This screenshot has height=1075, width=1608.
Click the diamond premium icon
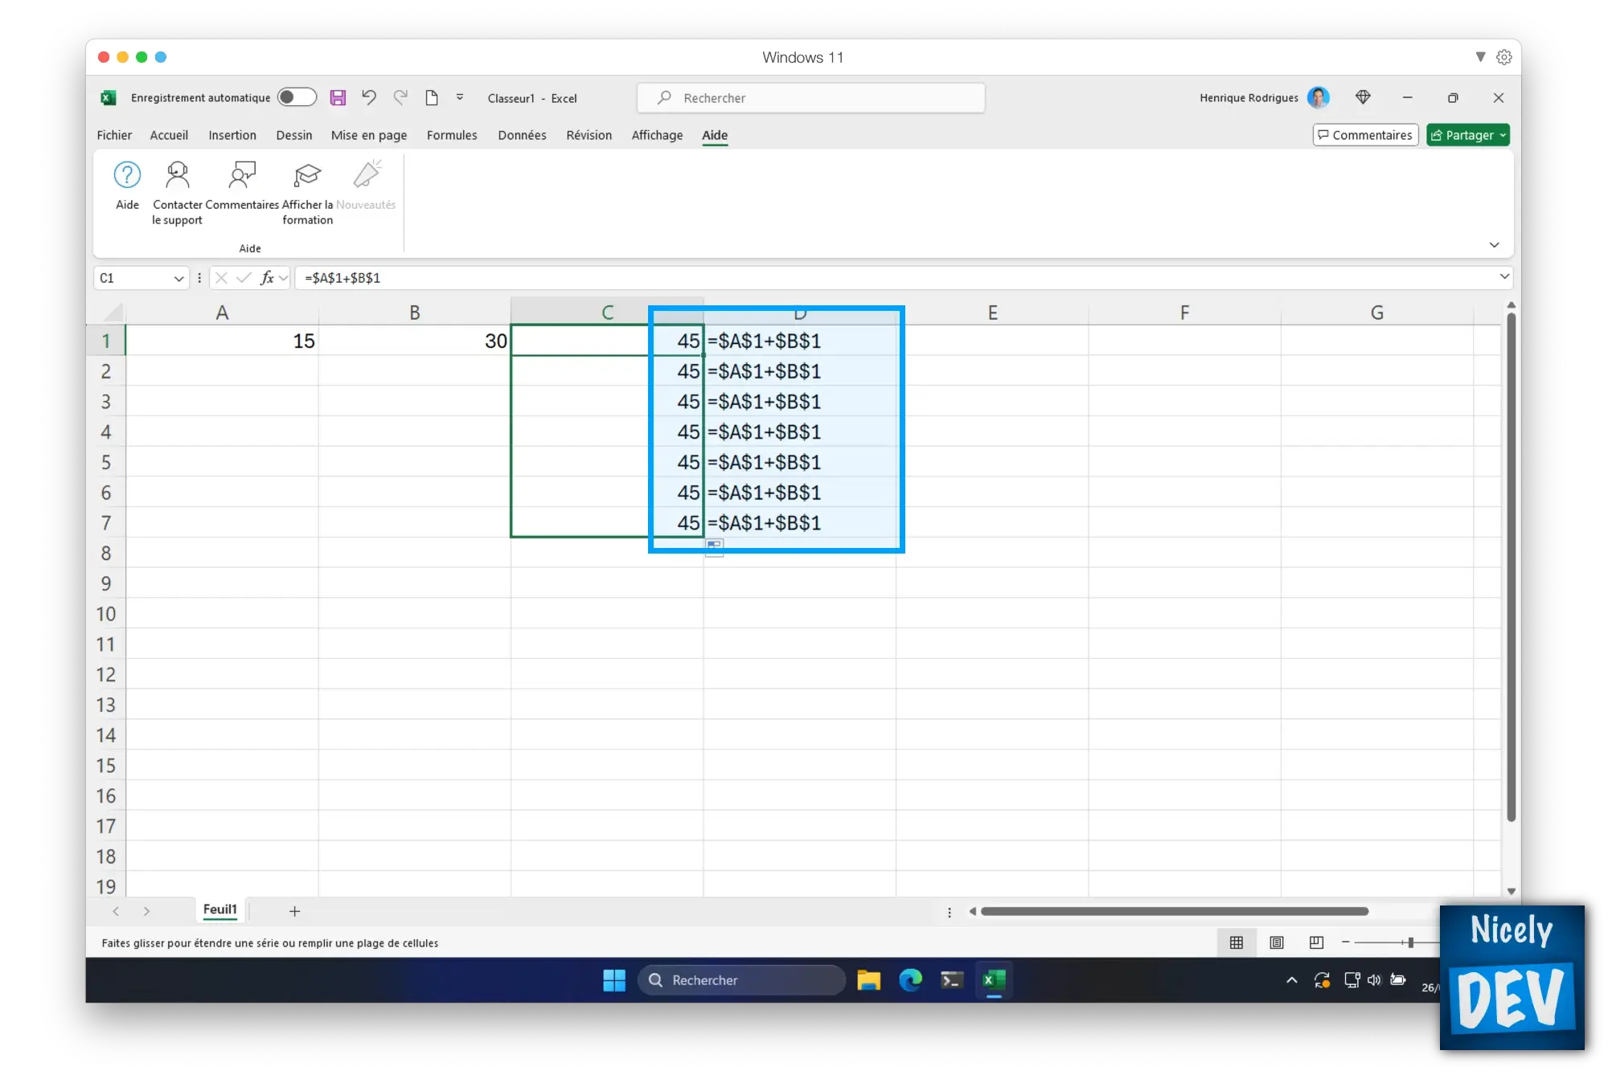[x=1363, y=97]
